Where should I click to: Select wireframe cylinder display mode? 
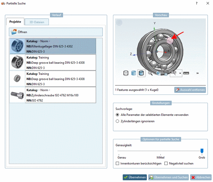126,73
